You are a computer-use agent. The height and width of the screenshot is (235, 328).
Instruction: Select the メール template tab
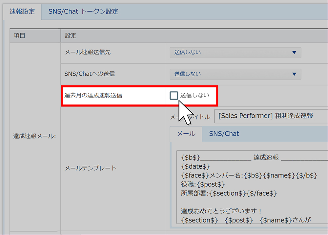pos(186,134)
